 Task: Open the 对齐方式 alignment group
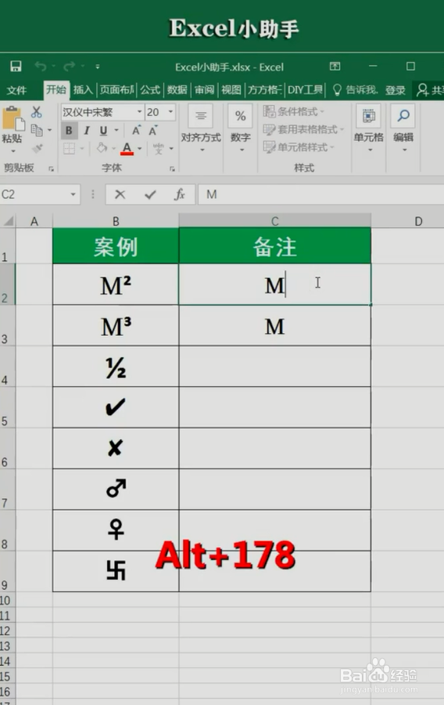click(201, 129)
